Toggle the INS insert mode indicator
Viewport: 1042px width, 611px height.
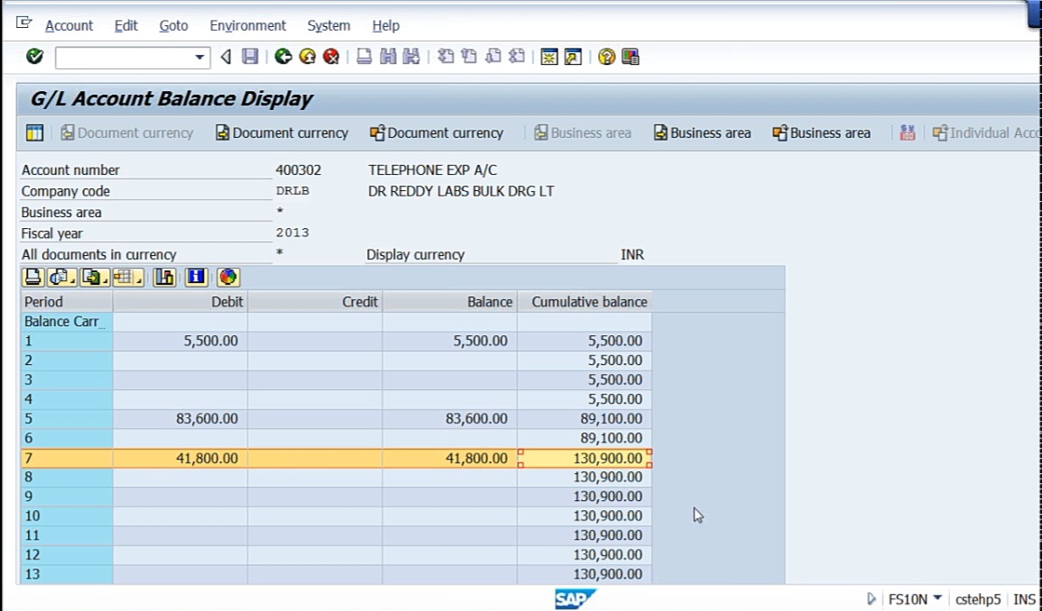tap(1024, 599)
